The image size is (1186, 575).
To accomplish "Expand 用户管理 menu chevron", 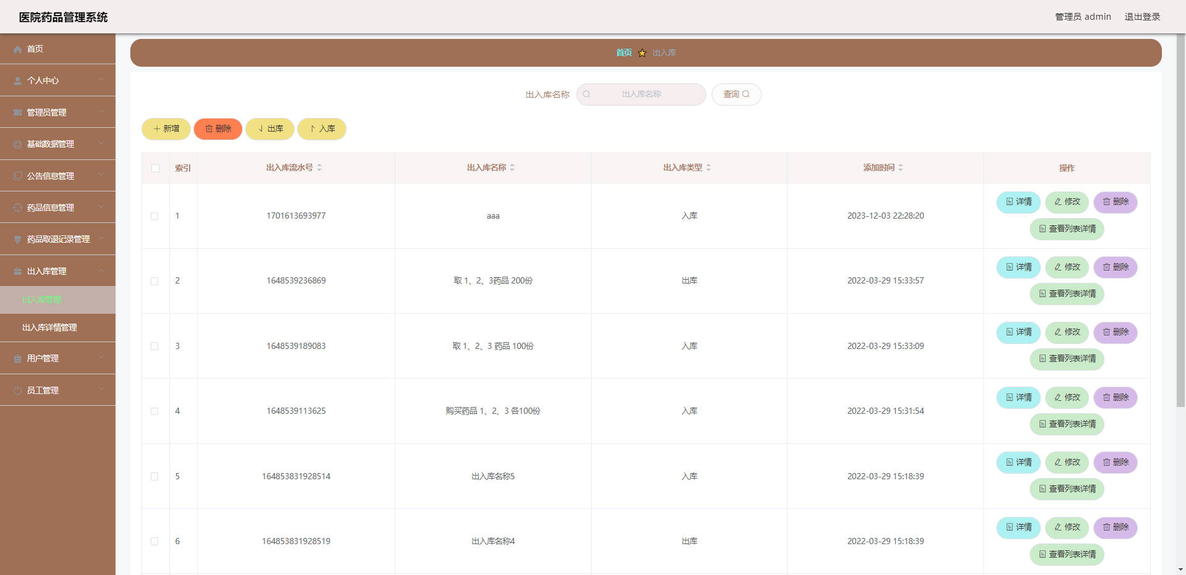I will pyautogui.click(x=101, y=358).
